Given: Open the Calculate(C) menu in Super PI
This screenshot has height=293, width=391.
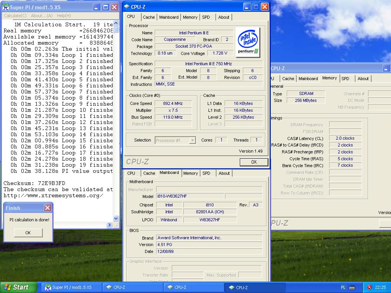Looking at the screenshot, I should pos(15,16).
